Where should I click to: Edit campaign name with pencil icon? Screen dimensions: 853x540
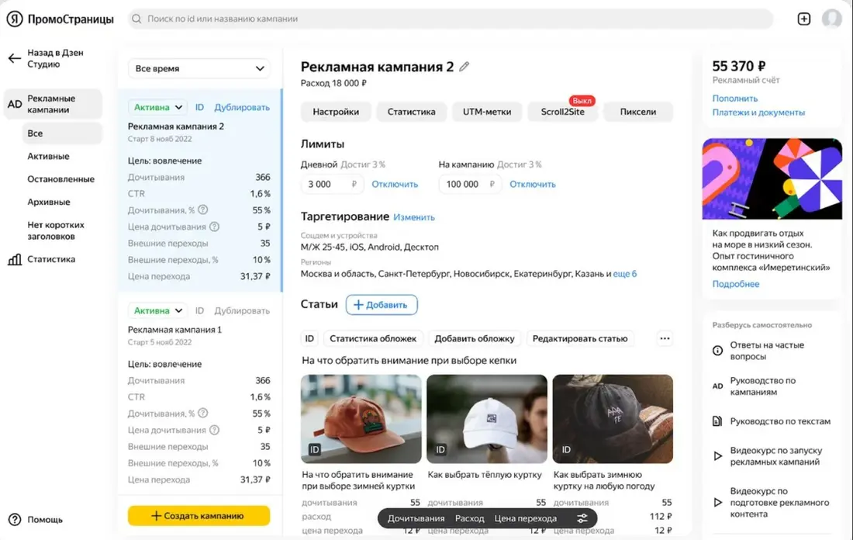tap(464, 67)
